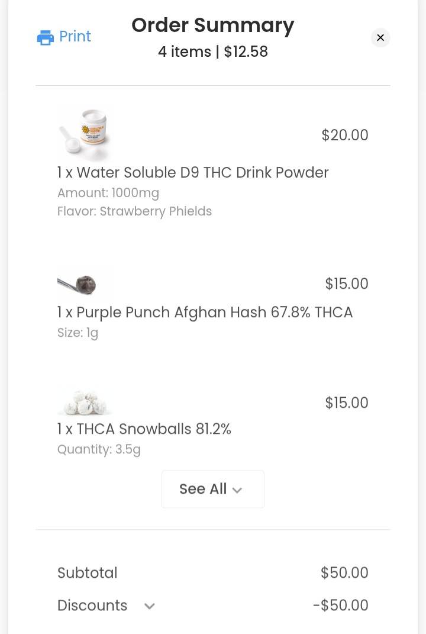Select THCA Snowballs 81.2% item title
This screenshot has width=426, height=634.
click(x=144, y=429)
